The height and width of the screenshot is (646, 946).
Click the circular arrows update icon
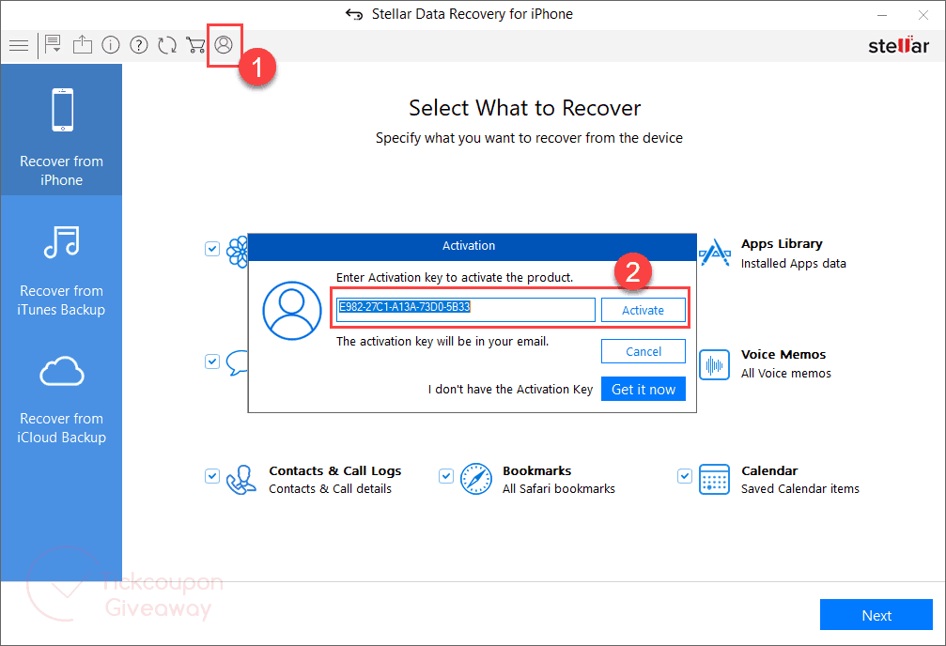point(167,45)
